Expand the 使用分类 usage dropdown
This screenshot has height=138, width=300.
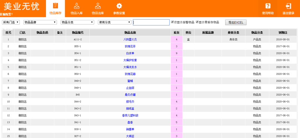pyautogui.click(x=114, y=22)
